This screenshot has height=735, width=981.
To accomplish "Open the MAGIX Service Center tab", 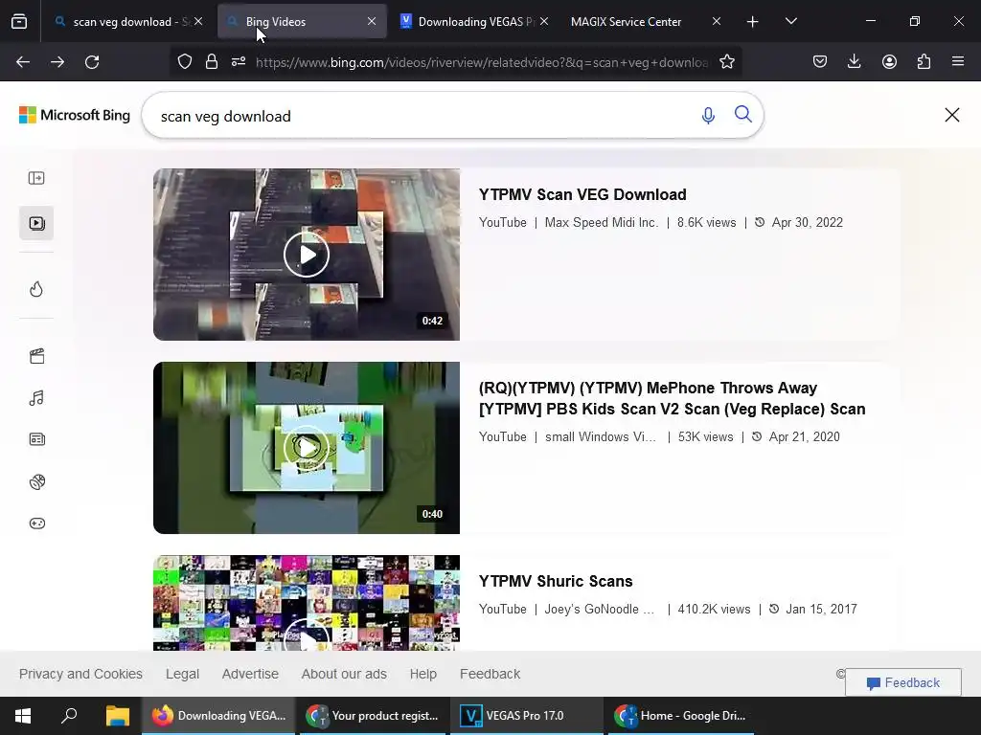I will click(x=647, y=22).
